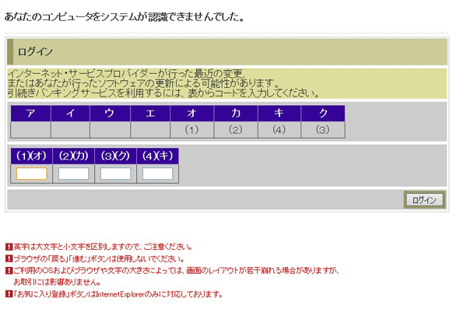Click the input field under (1)(オ)
The image size is (467, 309).
pos(32,174)
